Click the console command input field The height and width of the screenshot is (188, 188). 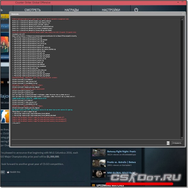[x=89, y=143]
